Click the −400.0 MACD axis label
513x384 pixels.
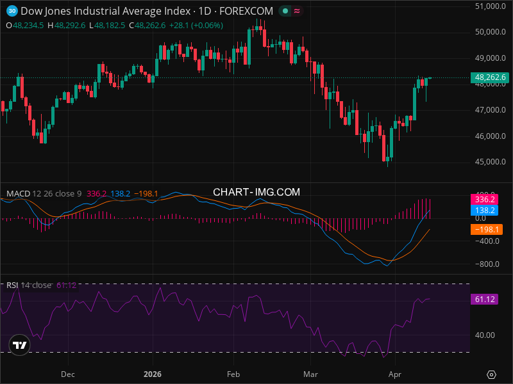487,241
